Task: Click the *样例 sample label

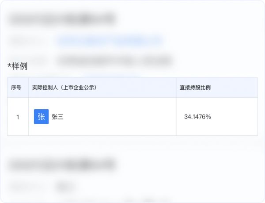Action: [x=17, y=66]
